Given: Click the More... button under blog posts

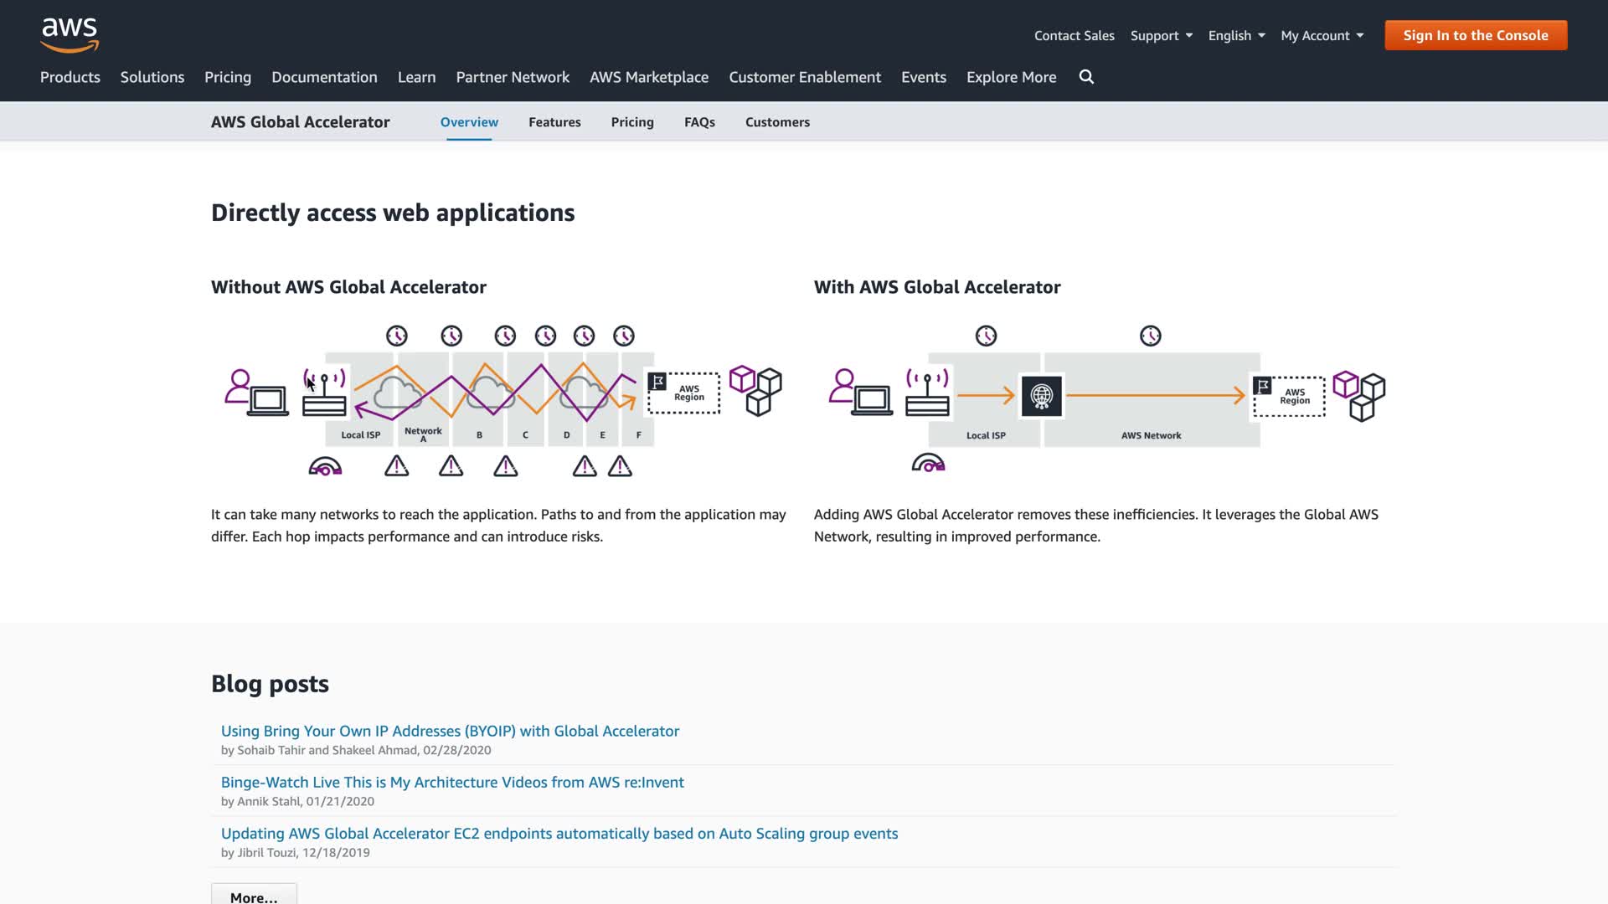Looking at the screenshot, I should (254, 896).
